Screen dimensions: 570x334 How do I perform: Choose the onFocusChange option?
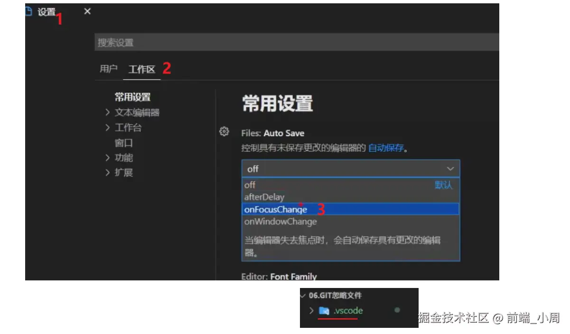click(351, 209)
